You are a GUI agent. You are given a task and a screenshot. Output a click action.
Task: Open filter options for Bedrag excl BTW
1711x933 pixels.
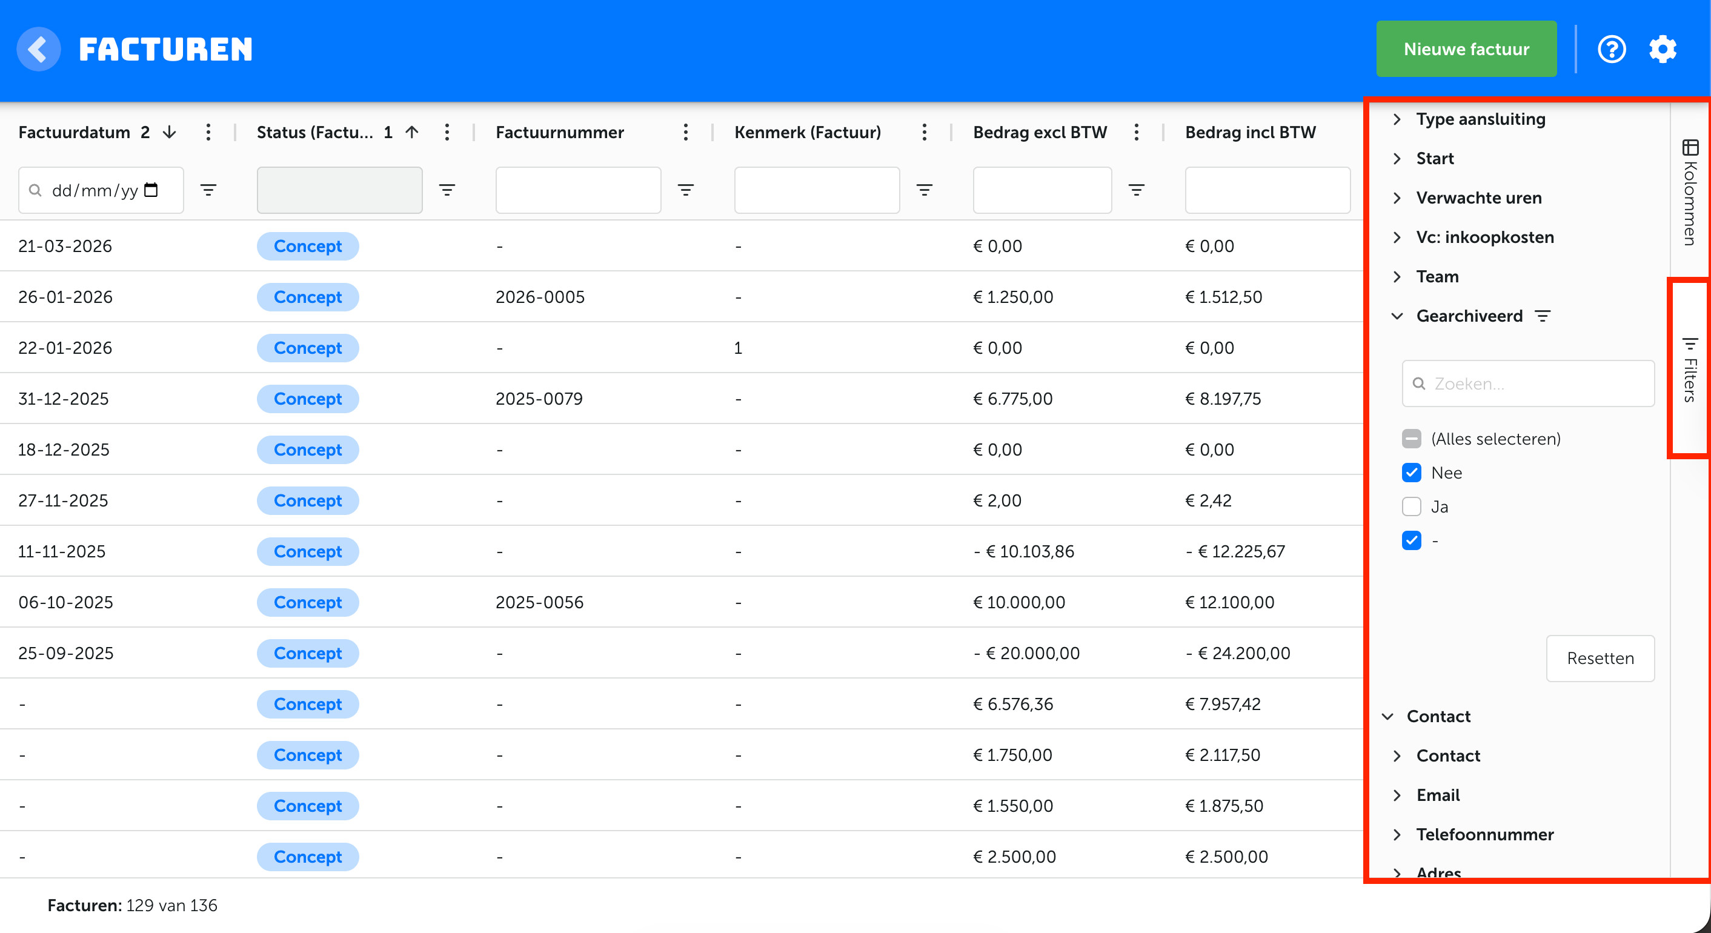[x=1137, y=190]
